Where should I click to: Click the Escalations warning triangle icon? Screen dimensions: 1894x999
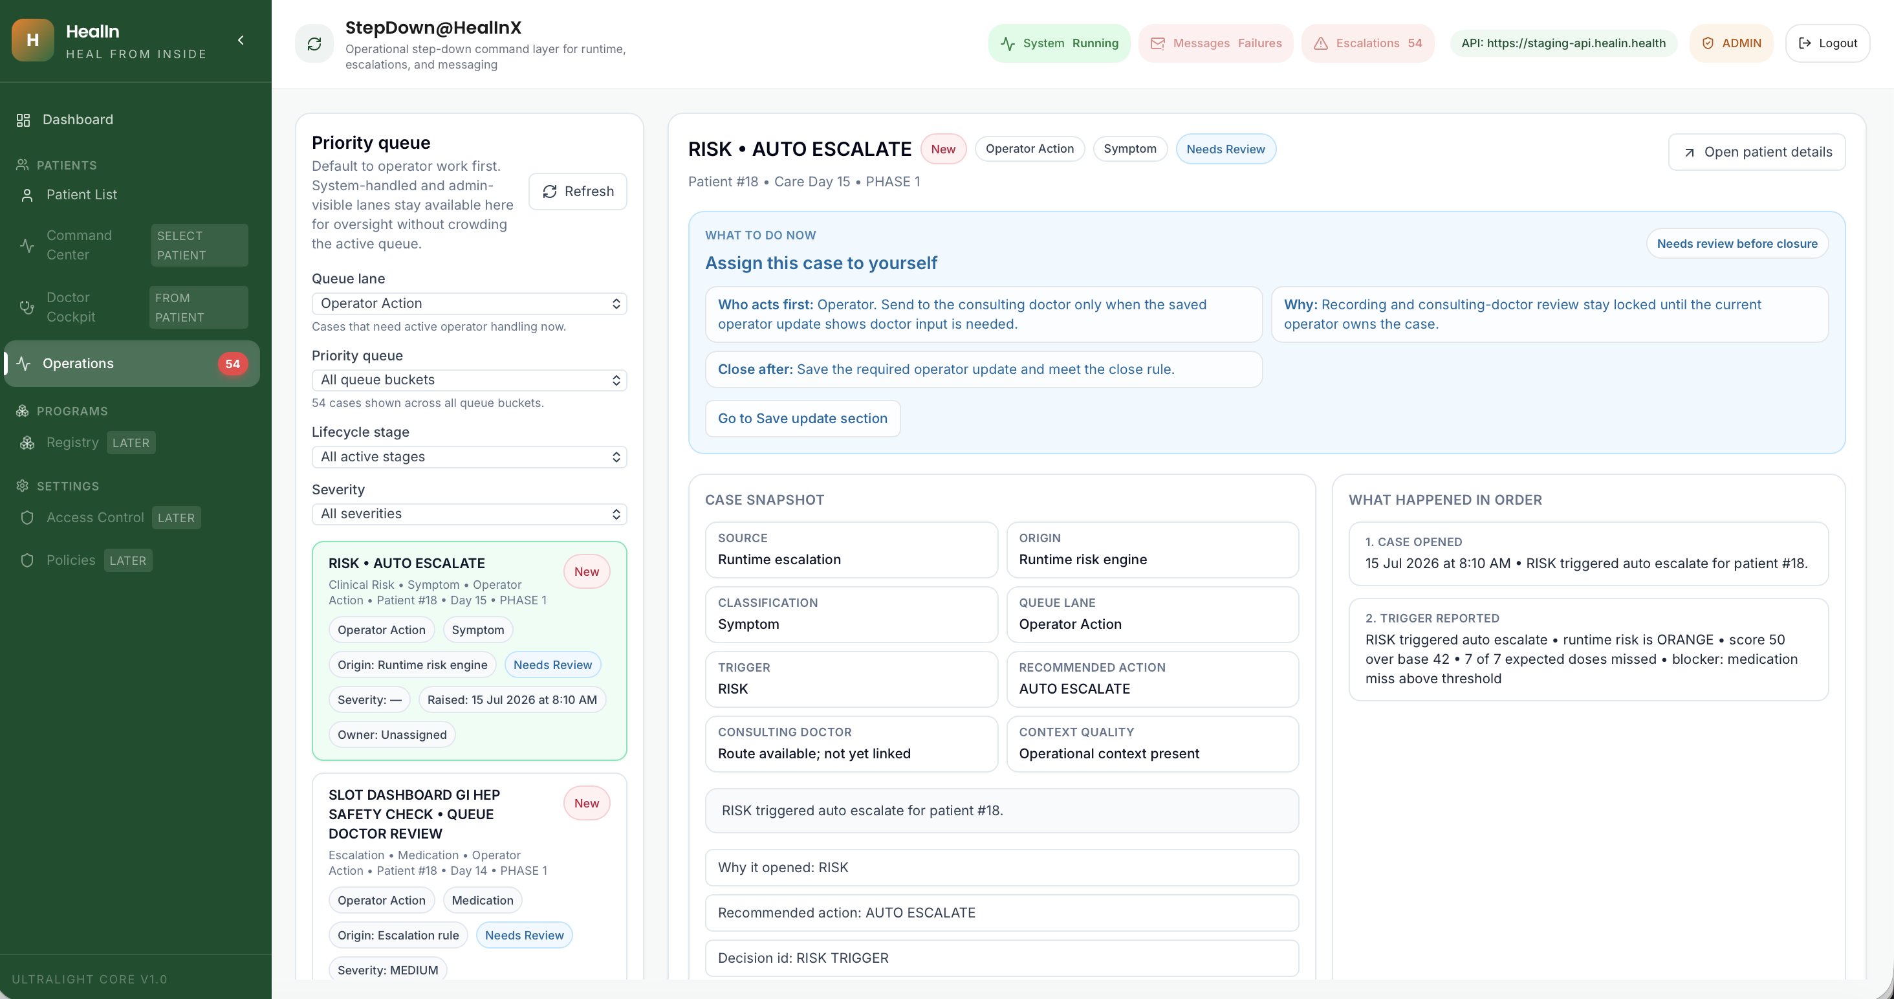1320,43
